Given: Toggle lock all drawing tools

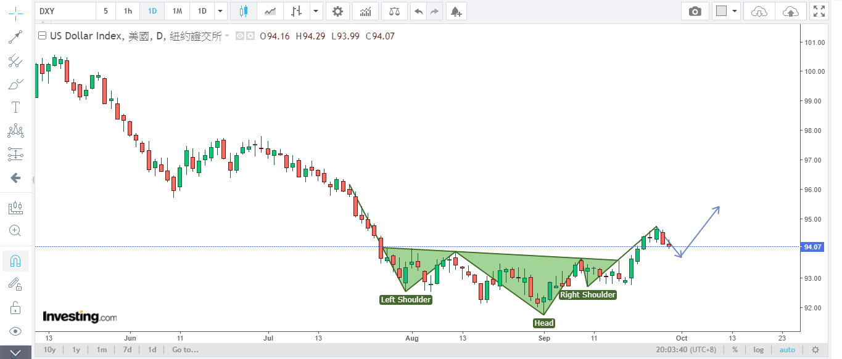Looking at the screenshot, I should pos(15,307).
